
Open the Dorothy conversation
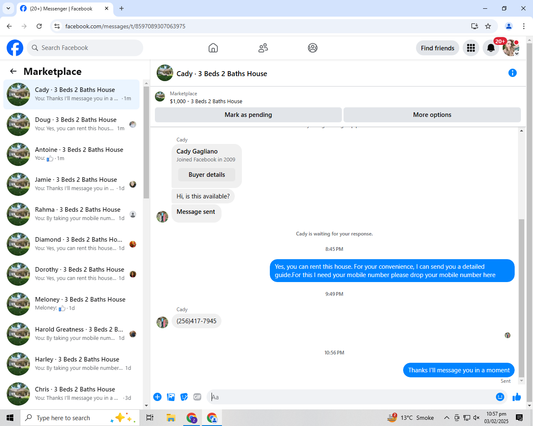point(72,274)
